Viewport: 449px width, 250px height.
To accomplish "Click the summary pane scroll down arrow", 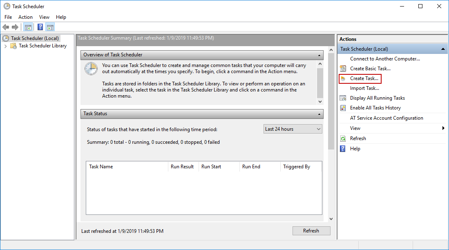I will 331,219.
